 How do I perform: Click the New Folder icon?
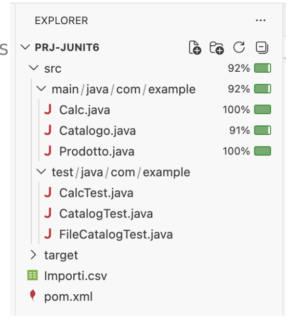(217, 48)
